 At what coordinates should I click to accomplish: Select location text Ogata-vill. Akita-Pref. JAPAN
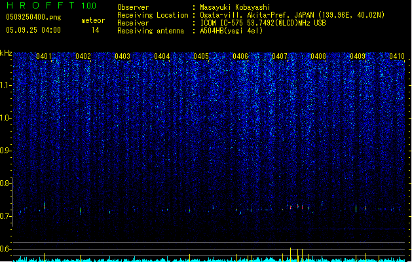257,15
